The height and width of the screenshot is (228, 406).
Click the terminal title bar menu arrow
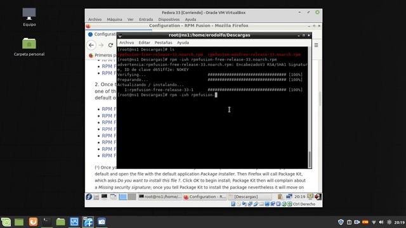120,35
